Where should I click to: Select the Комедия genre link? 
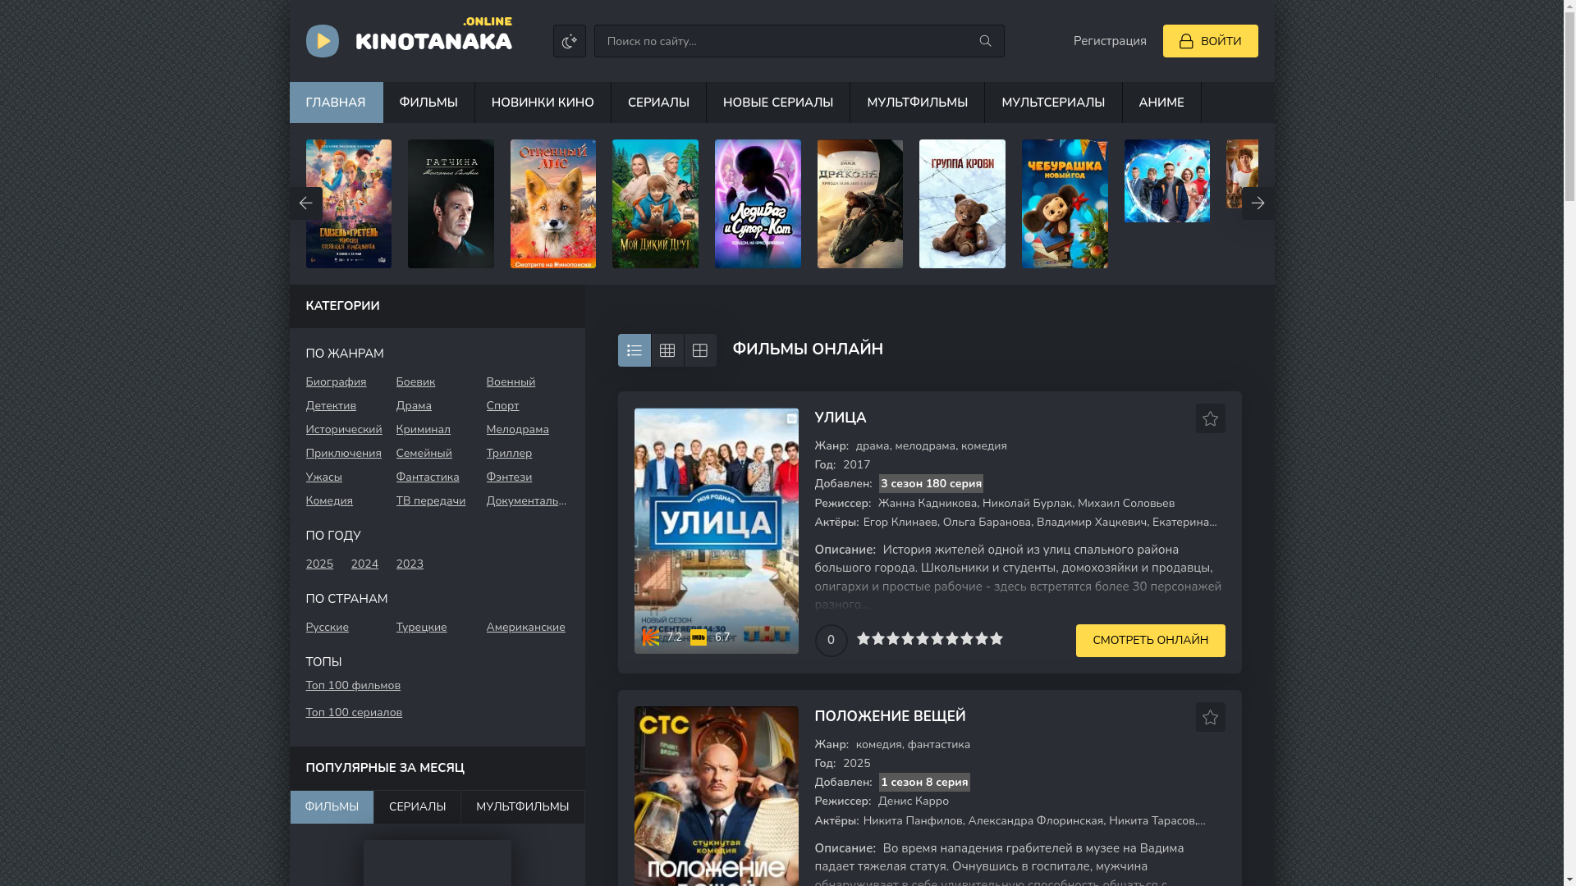click(329, 501)
